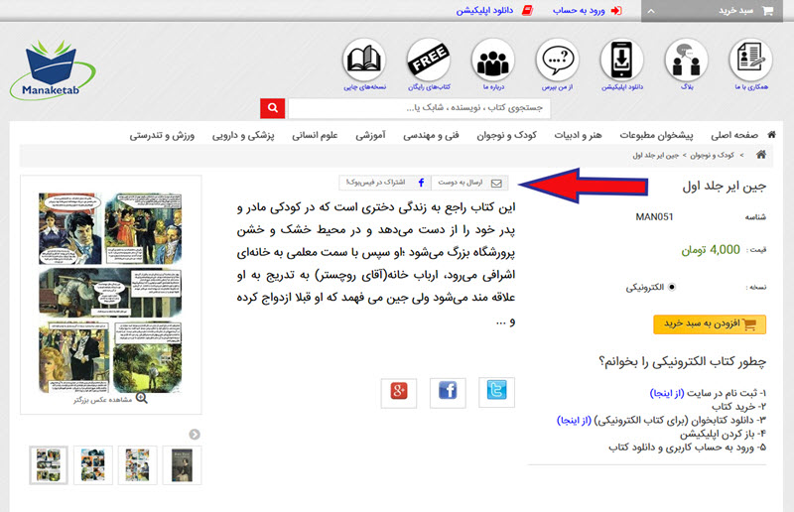This screenshot has height=512, width=794.
Task: Select the first comic page thumbnail
Action: [49, 464]
